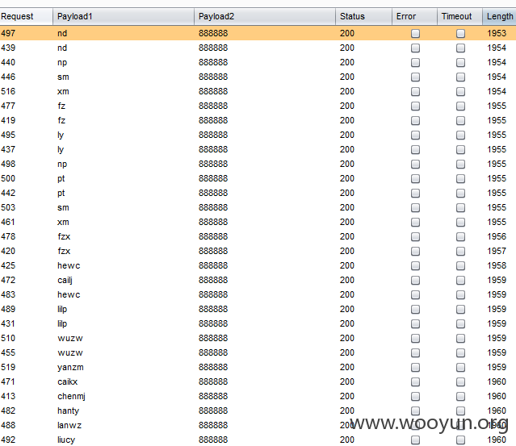Select status 200 in request 461 row
516x446 pixels.
(x=347, y=222)
